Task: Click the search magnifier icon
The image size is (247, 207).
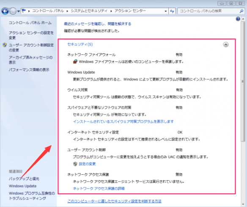Action: [x=242, y=11]
